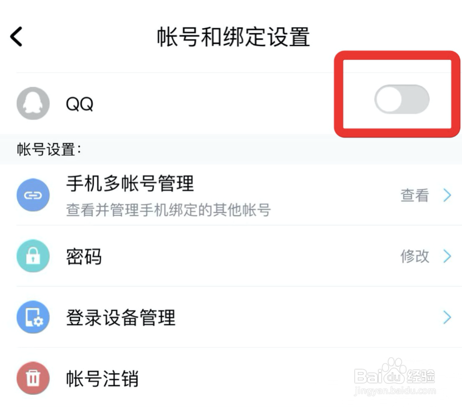Viewport: 462px width, 407px height.
Task: Tap the 查看 link
Action: pos(415,195)
